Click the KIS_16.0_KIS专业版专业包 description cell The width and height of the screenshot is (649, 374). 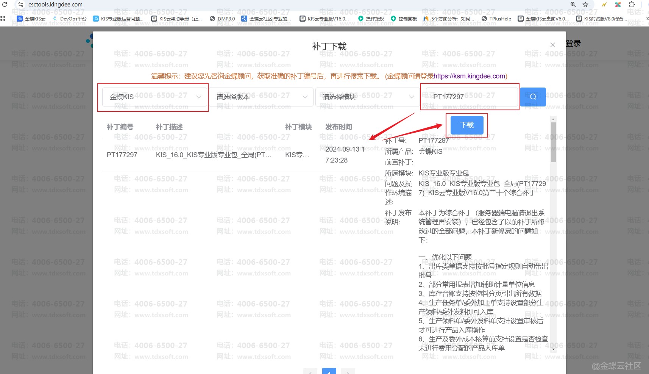click(214, 155)
